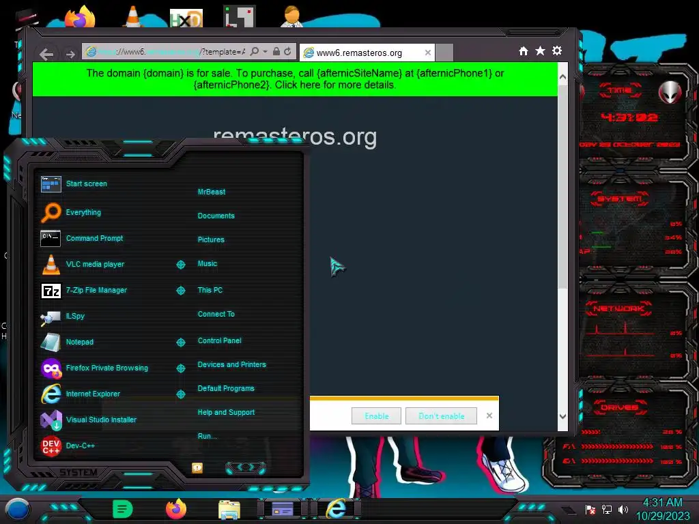
Task: Launch ILSpy icon
Action: 51,317
